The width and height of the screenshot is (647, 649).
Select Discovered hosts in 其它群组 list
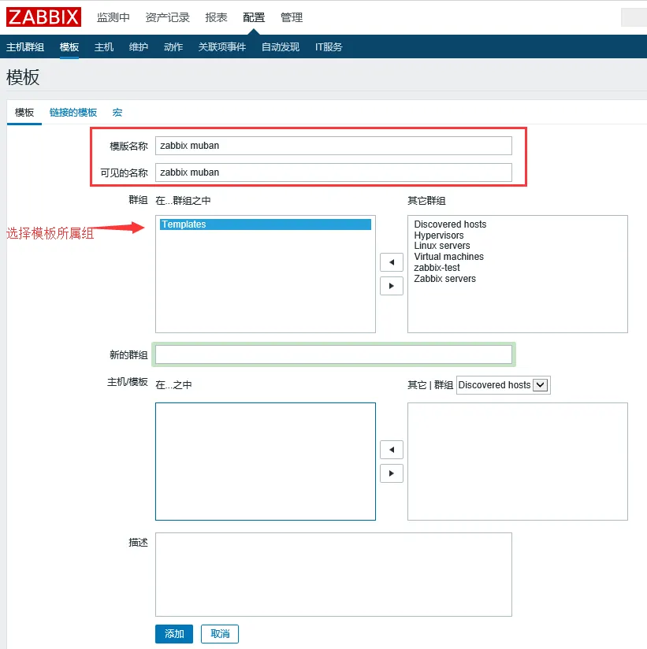click(450, 224)
